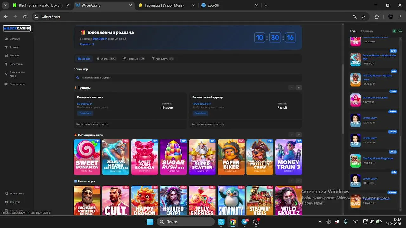406x228 pixels.
Task: Click the game search field
Action: [x=188, y=78]
